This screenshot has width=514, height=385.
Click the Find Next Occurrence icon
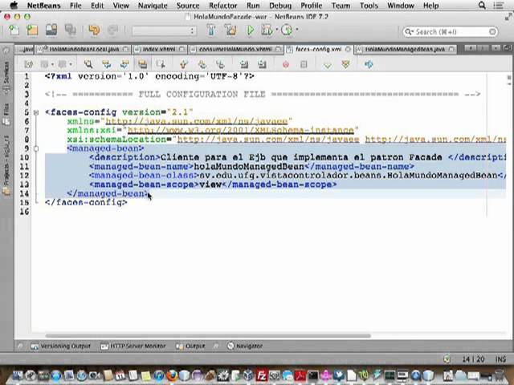(124, 64)
